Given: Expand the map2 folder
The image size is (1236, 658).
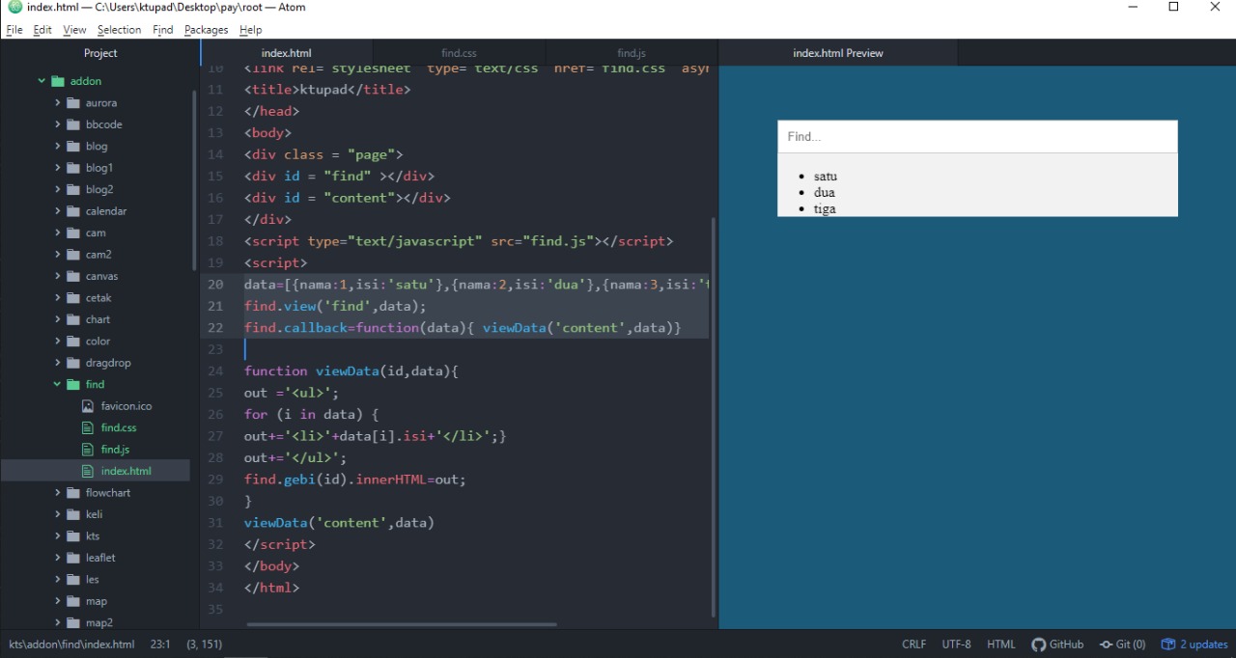Looking at the screenshot, I should point(59,622).
